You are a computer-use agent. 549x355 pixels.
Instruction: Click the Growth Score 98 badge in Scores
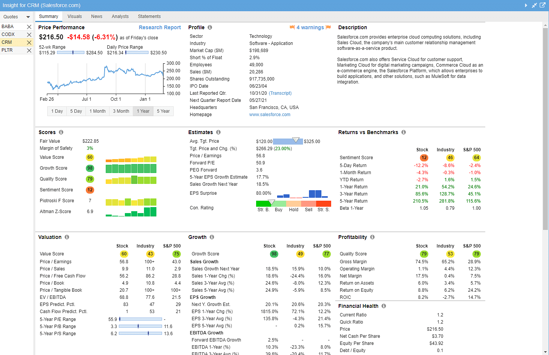click(x=90, y=169)
